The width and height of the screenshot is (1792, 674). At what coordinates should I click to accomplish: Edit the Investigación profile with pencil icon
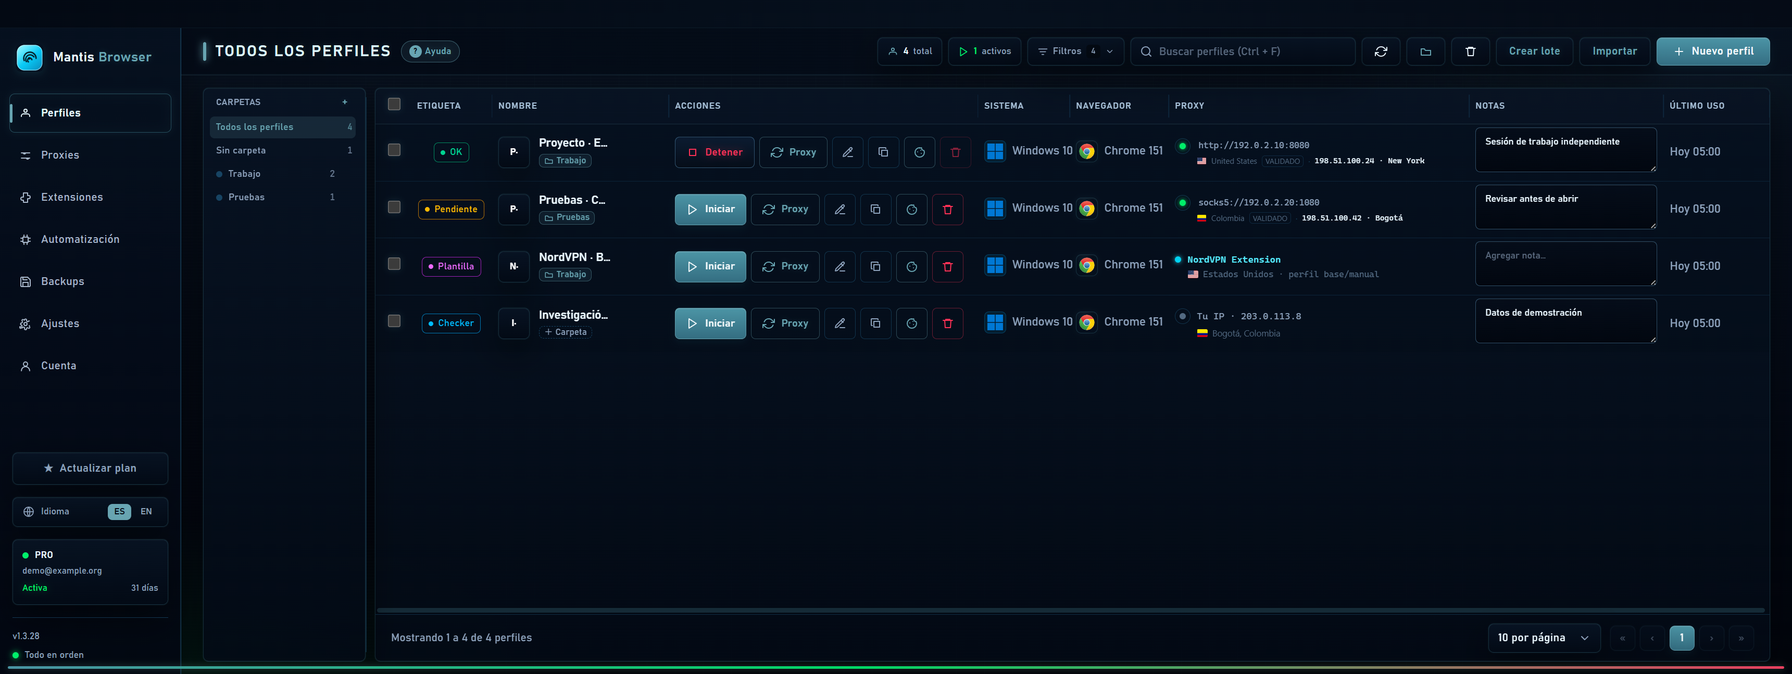click(x=839, y=323)
